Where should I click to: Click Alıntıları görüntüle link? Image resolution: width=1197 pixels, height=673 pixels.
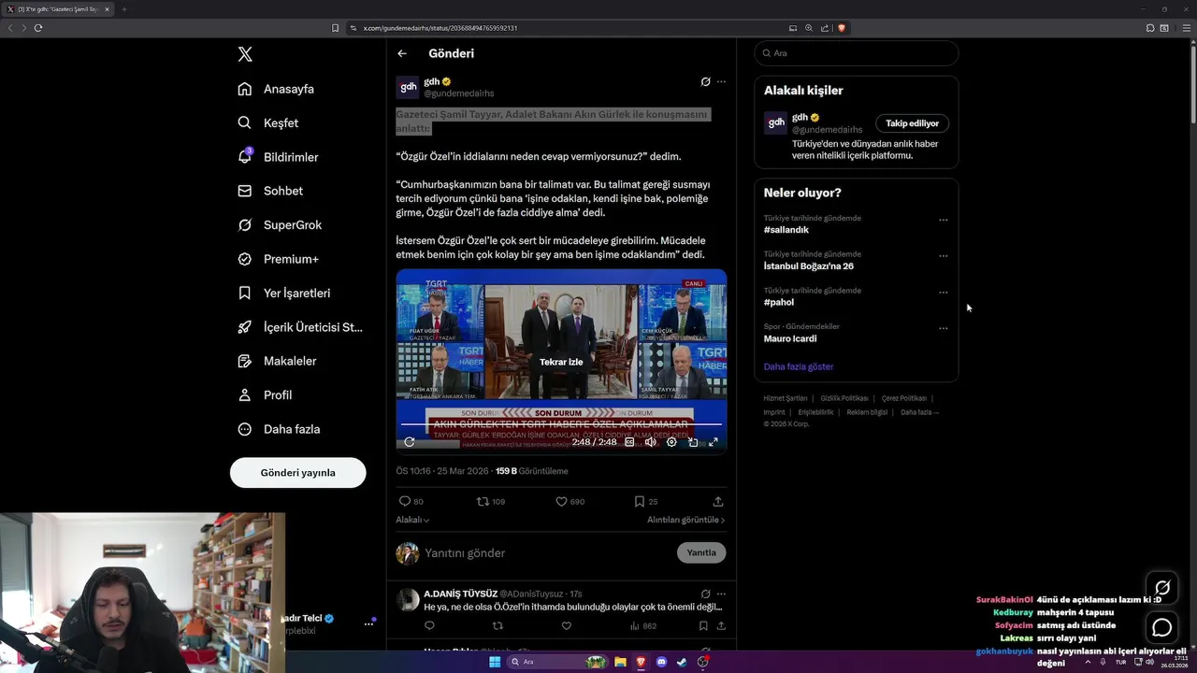pos(685,520)
